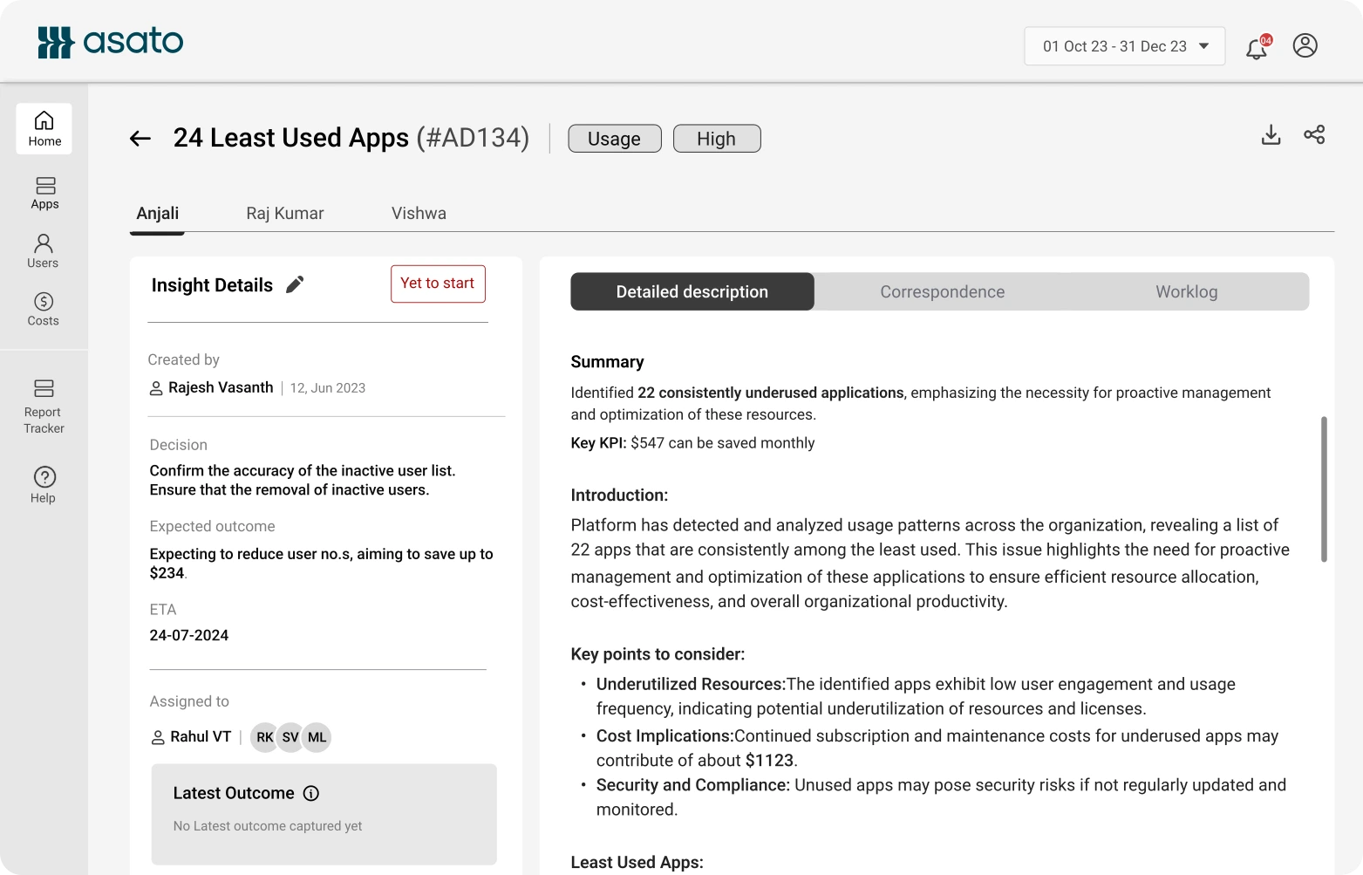
Task: Go to Home in sidebar
Action: tap(44, 128)
